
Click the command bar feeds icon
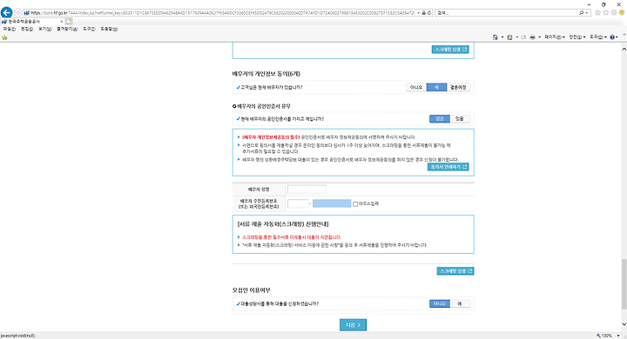coord(509,37)
